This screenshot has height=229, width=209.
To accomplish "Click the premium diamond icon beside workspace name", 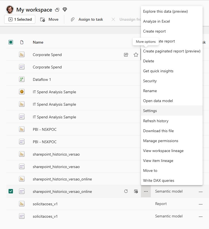I will (x=65, y=9).
